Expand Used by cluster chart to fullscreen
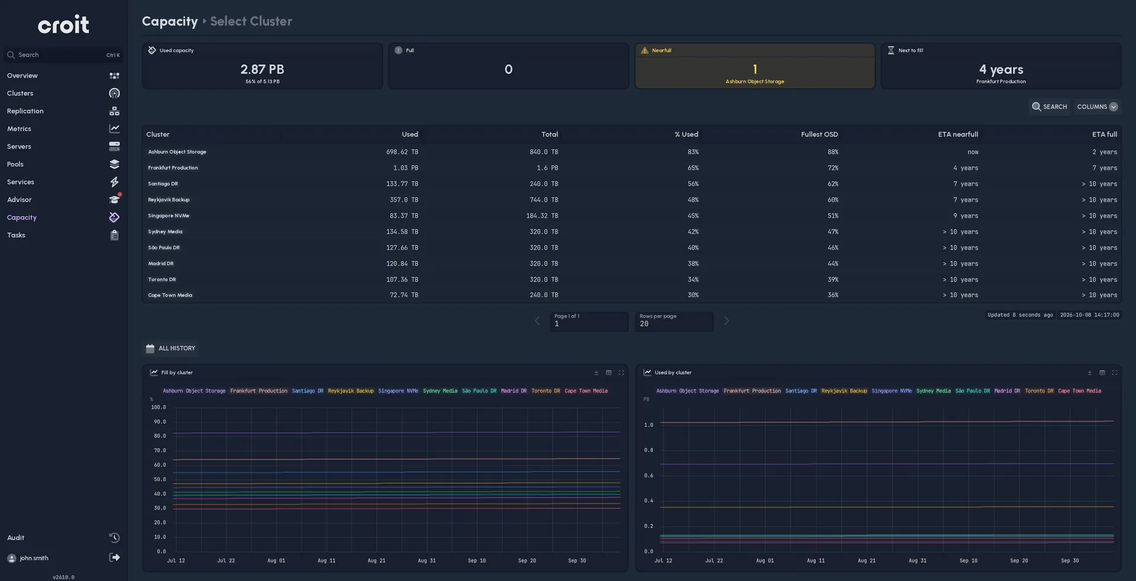Viewport: 1136px width, 581px height. 1114,373
